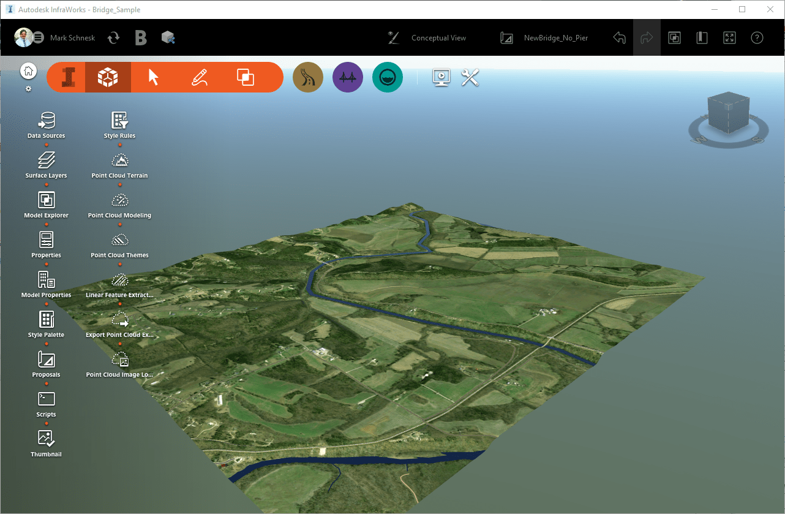The width and height of the screenshot is (785, 514).
Task: Click the Home button
Action: click(28, 71)
